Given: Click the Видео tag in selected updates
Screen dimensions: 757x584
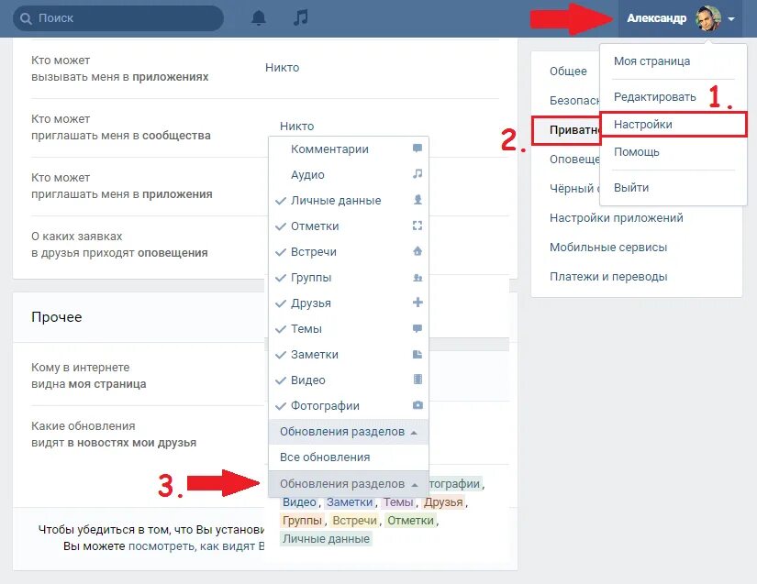Looking at the screenshot, I should [x=299, y=502].
